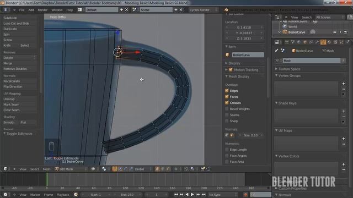Collapse the Shape Keys panel
The height and width of the screenshot is (198, 353).
[286, 103]
